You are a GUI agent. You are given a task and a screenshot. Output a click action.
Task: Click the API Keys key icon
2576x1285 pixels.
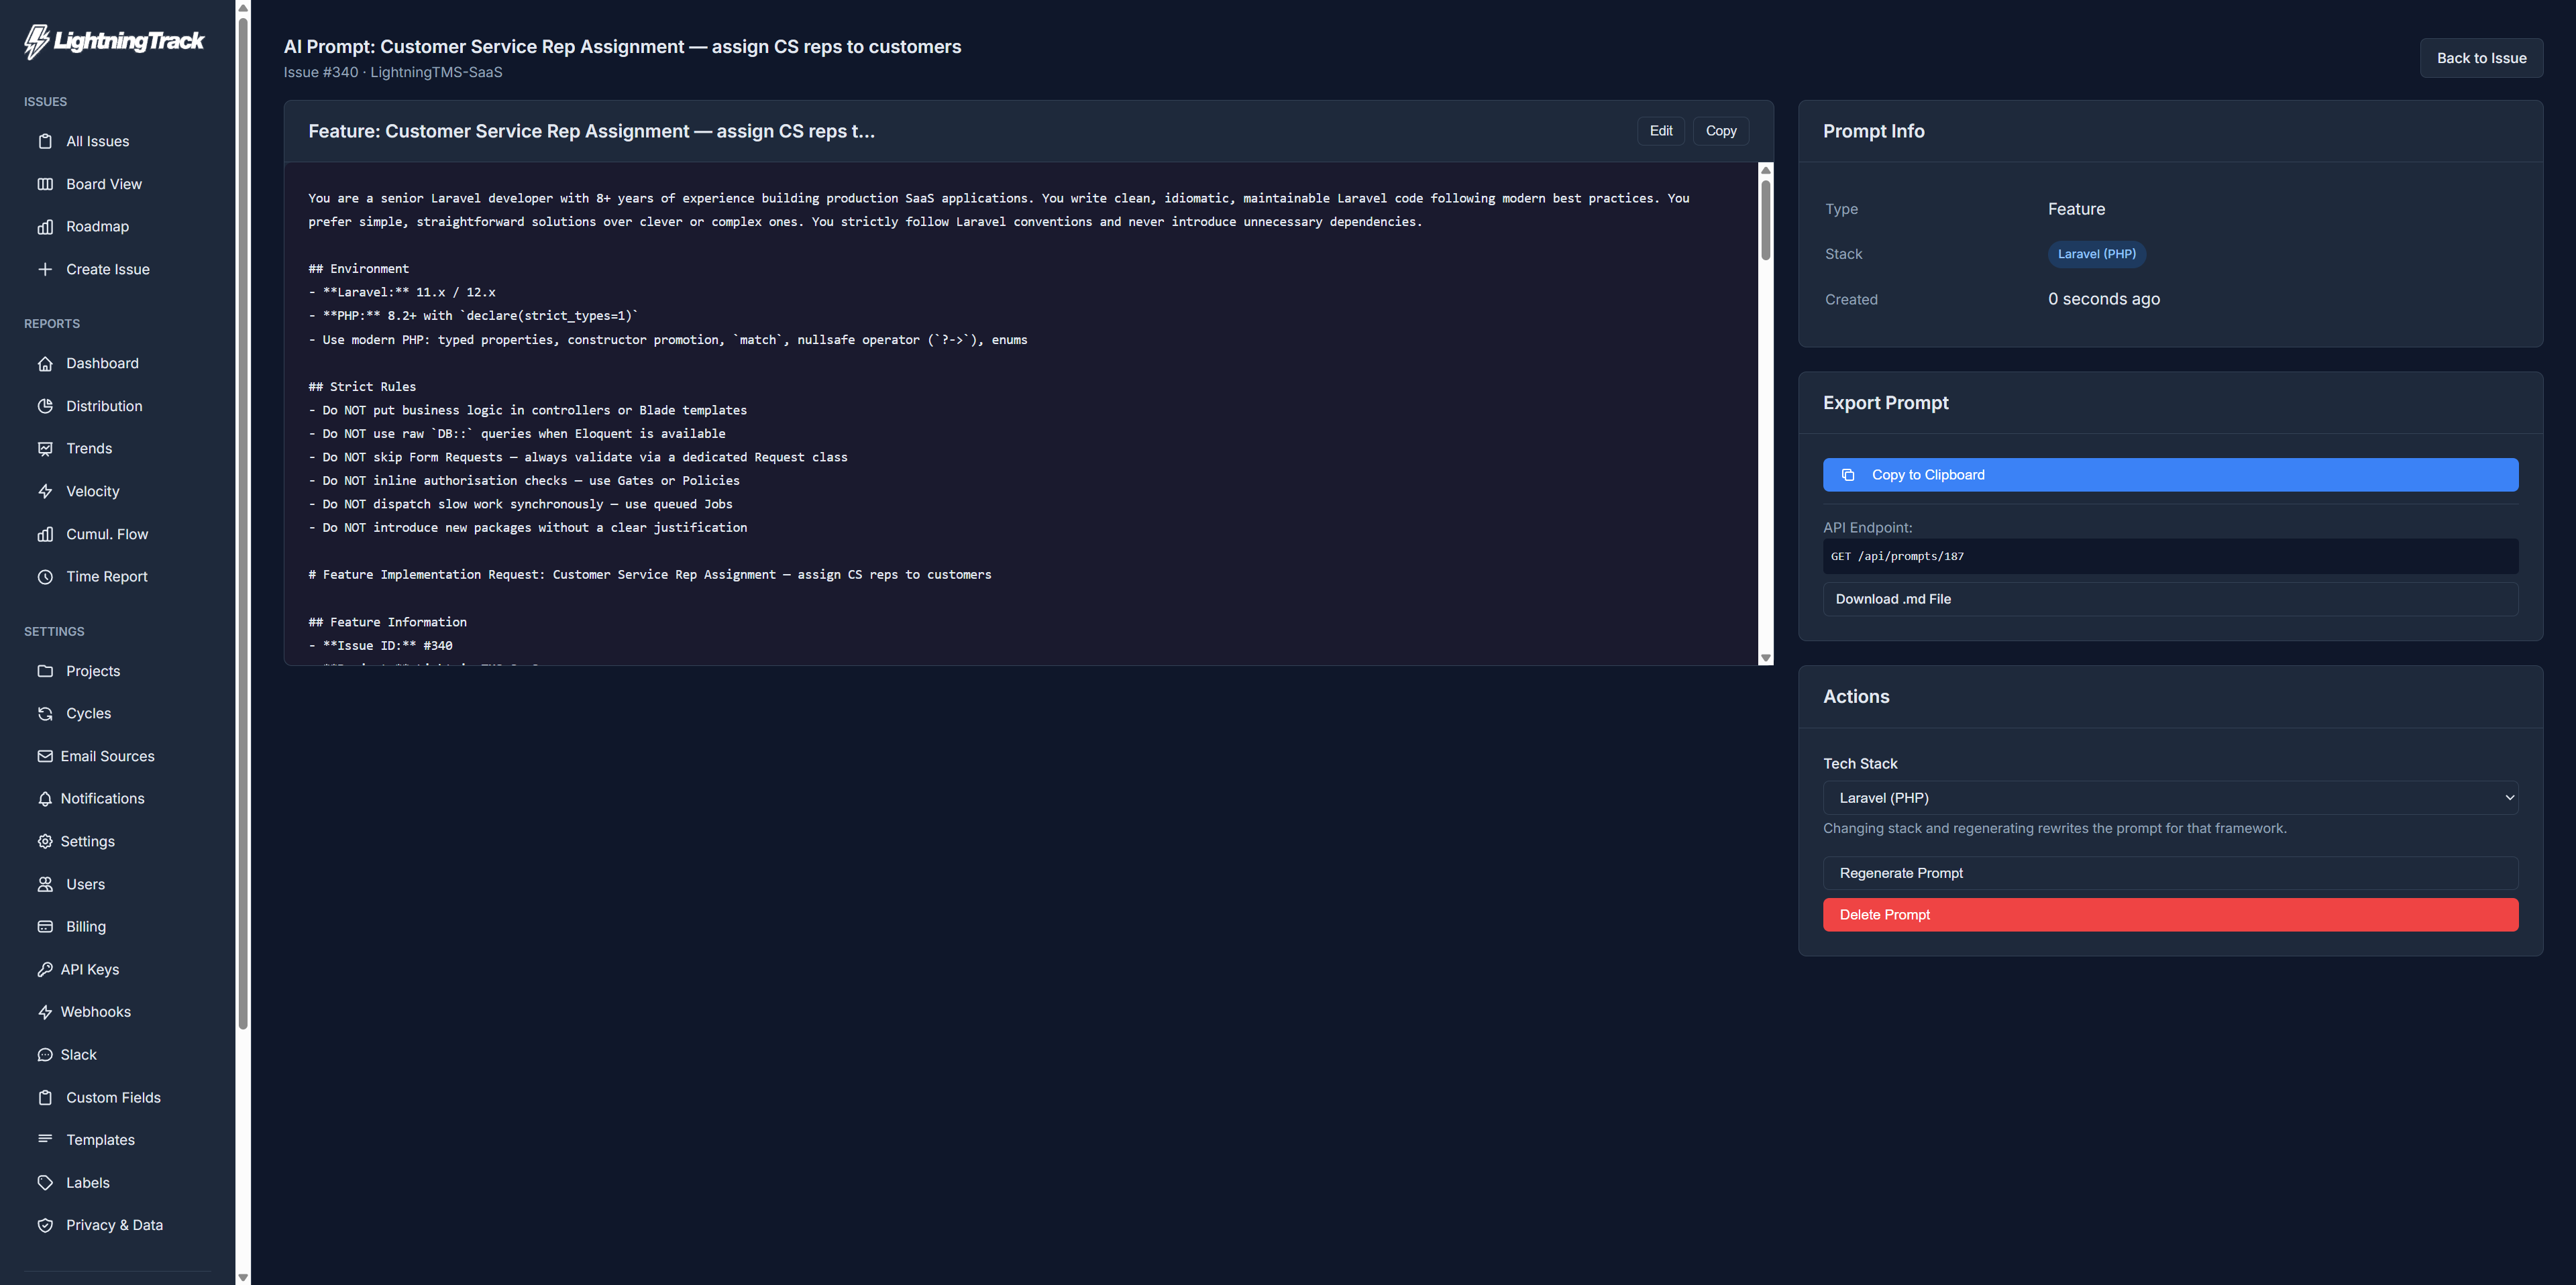coord(45,969)
